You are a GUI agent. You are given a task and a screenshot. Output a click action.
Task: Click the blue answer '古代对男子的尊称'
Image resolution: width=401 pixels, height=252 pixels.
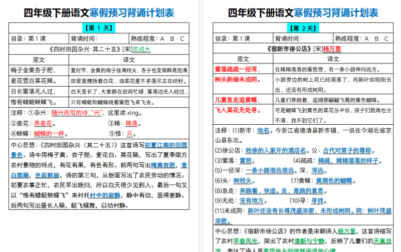point(347,150)
